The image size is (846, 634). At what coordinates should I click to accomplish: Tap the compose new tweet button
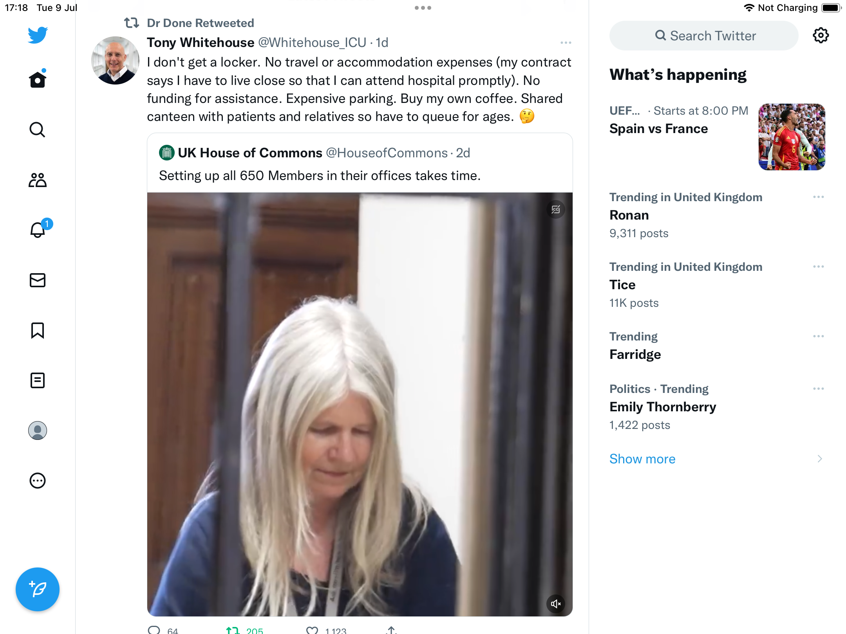[x=38, y=589]
